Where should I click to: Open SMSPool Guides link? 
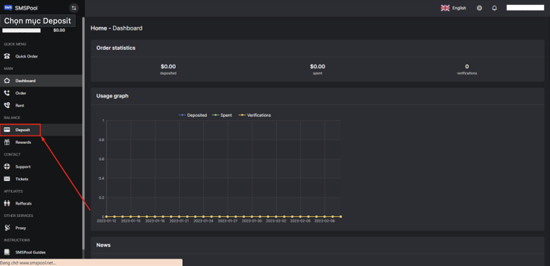[x=30, y=252]
